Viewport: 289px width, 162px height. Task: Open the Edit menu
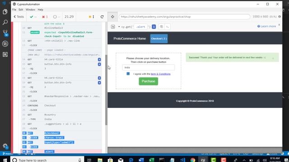[21, 9]
